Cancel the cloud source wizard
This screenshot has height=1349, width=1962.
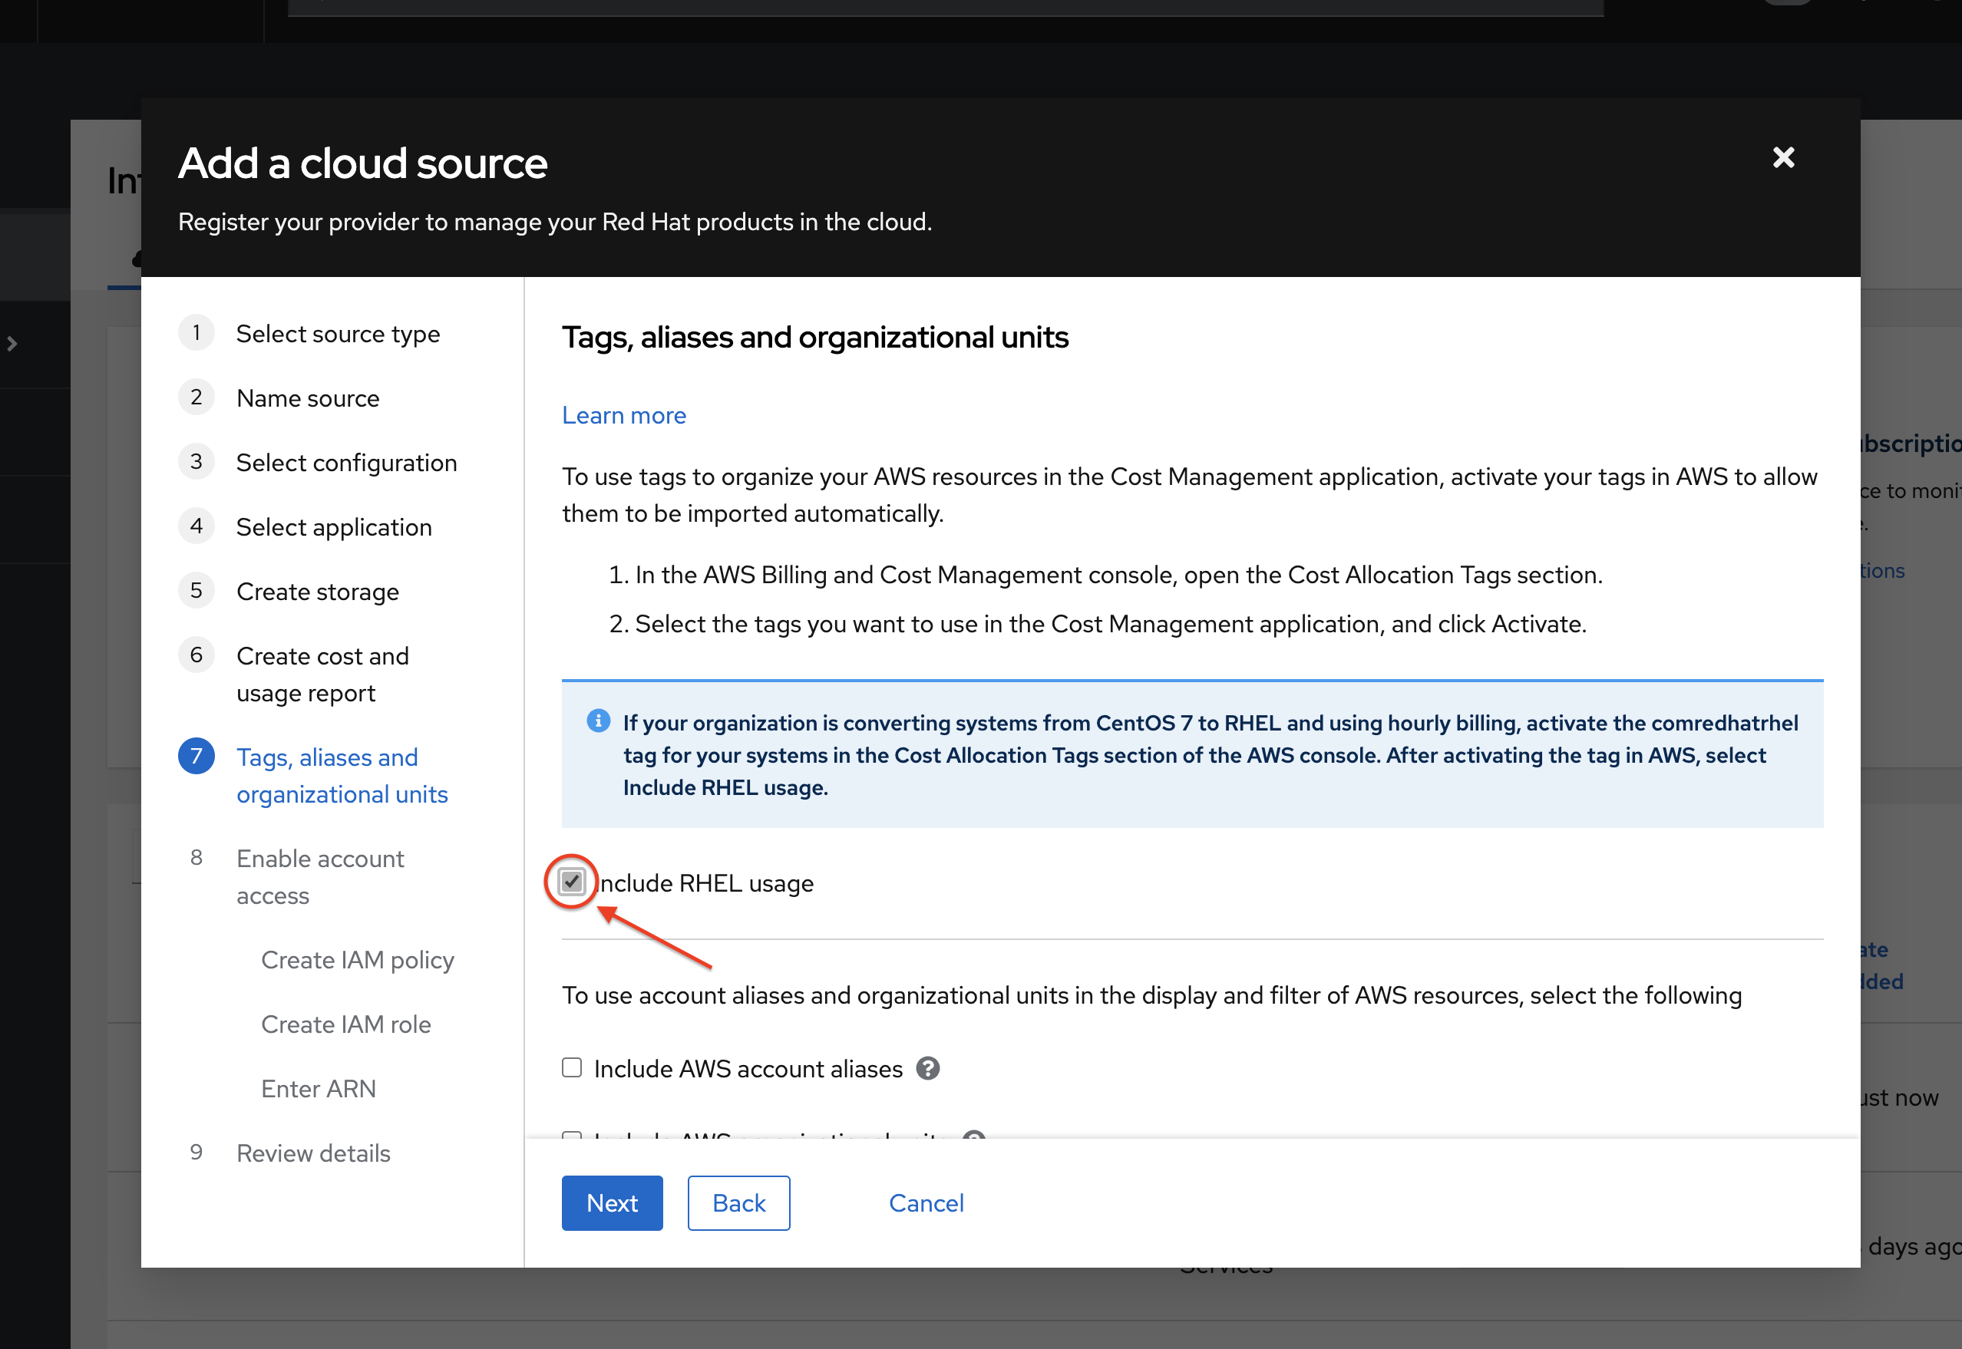coord(926,1202)
